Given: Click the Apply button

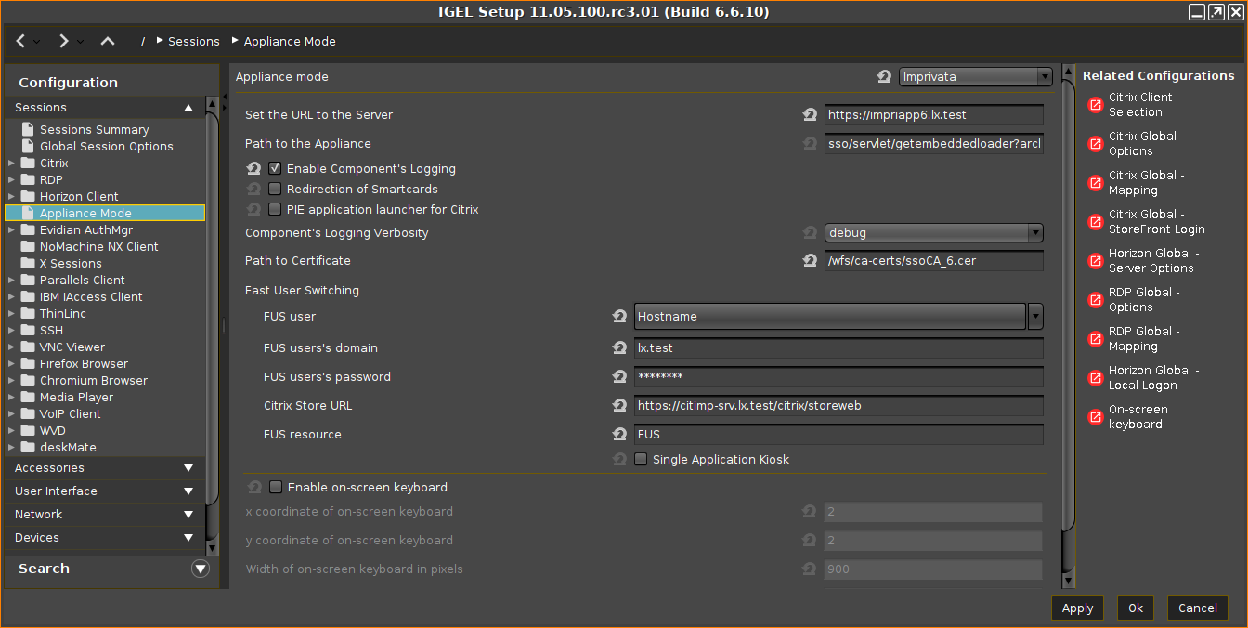Looking at the screenshot, I should click(1077, 608).
